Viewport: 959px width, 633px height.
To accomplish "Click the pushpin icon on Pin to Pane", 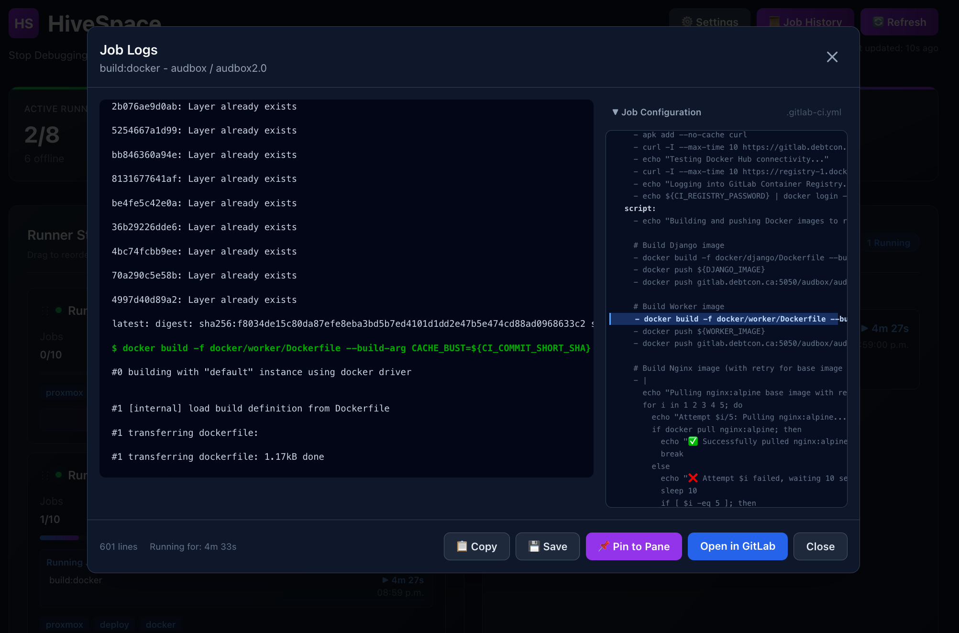I will click(604, 546).
